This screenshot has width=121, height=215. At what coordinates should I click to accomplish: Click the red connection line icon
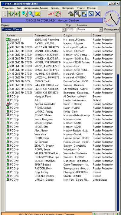click(51, 14)
